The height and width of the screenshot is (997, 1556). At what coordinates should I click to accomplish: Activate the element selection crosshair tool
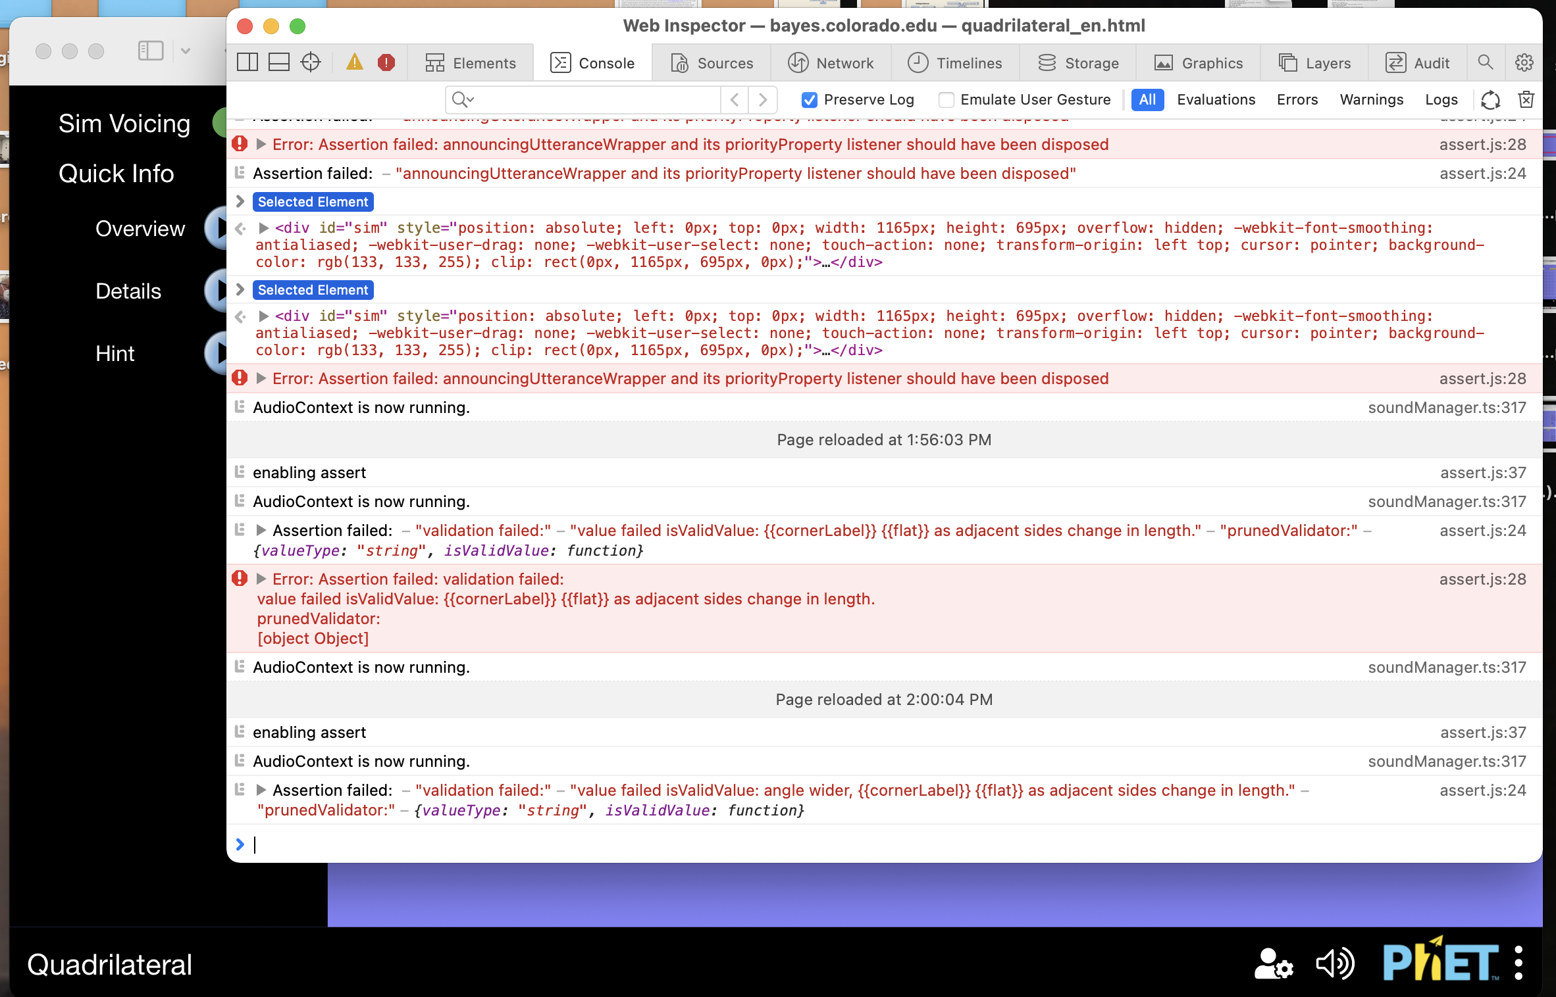click(x=310, y=62)
